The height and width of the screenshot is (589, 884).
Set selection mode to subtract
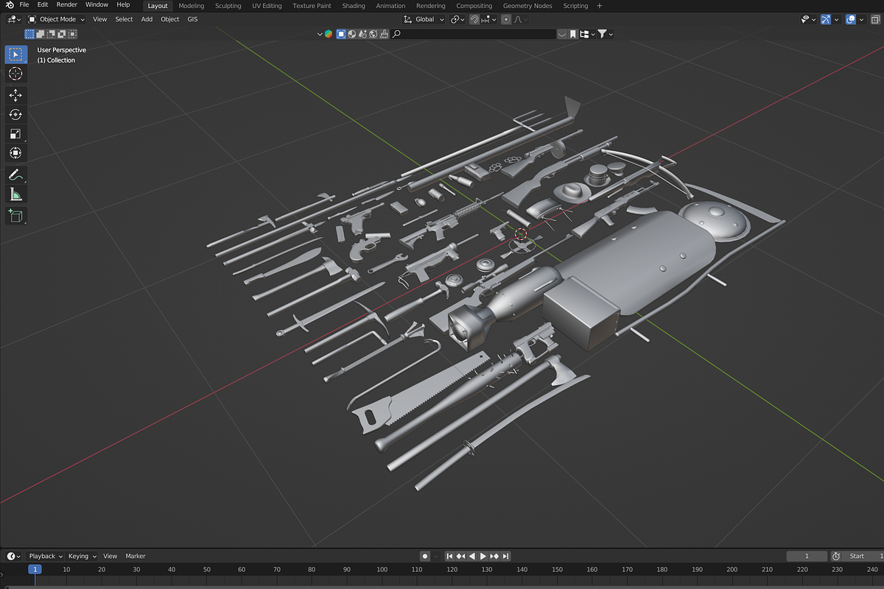(51, 34)
